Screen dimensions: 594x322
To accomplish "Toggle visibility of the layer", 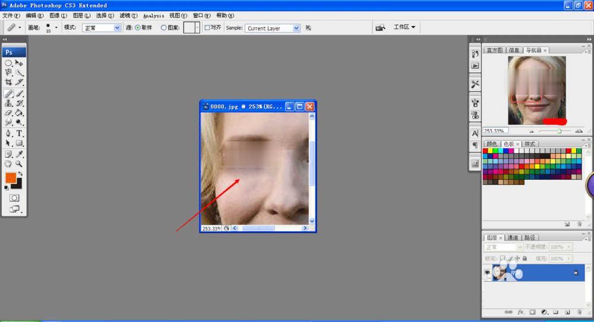I will [x=487, y=273].
